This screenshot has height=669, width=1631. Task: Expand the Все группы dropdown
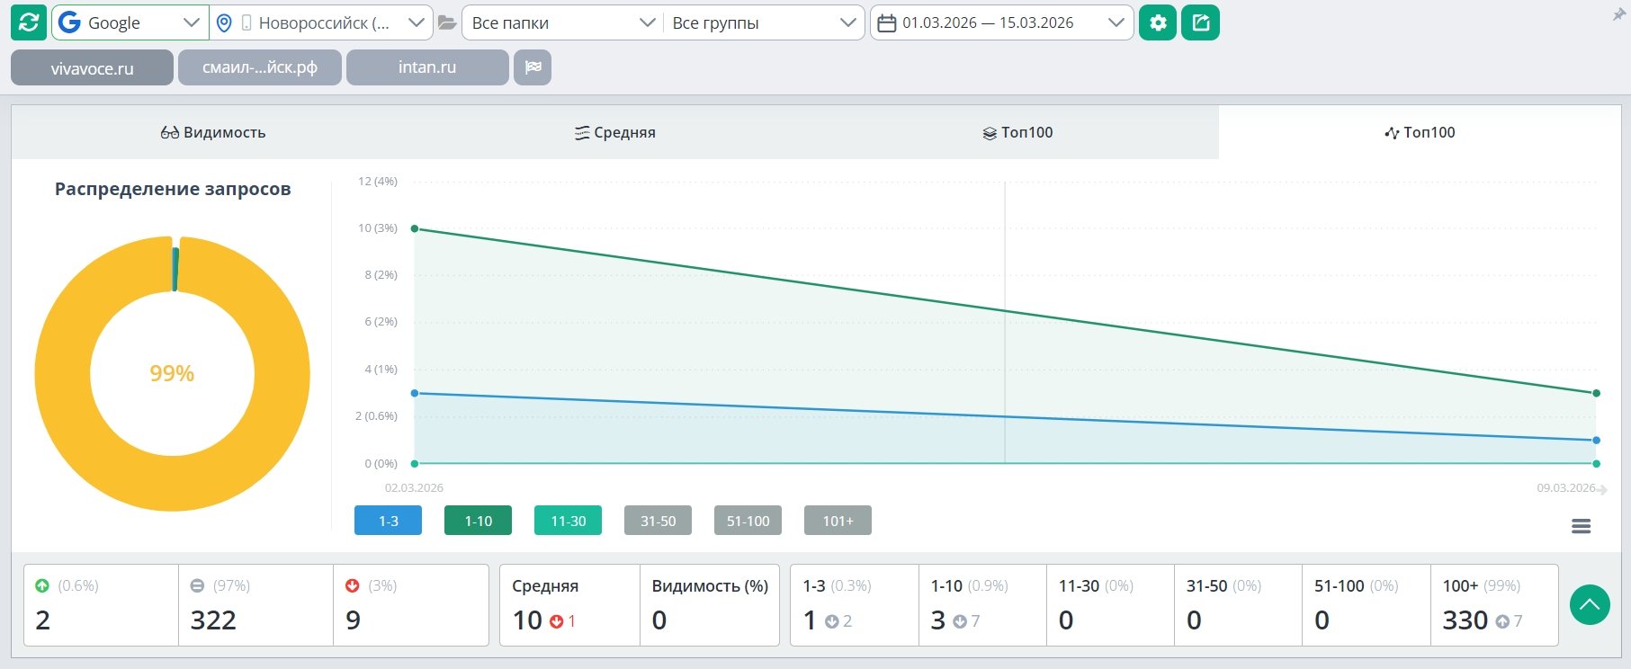click(x=764, y=22)
